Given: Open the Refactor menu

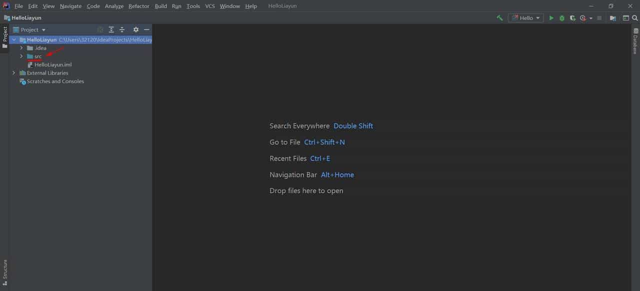Looking at the screenshot, I should click(138, 6).
